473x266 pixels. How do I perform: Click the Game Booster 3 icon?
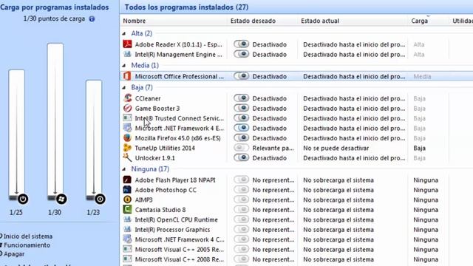(x=127, y=109)
